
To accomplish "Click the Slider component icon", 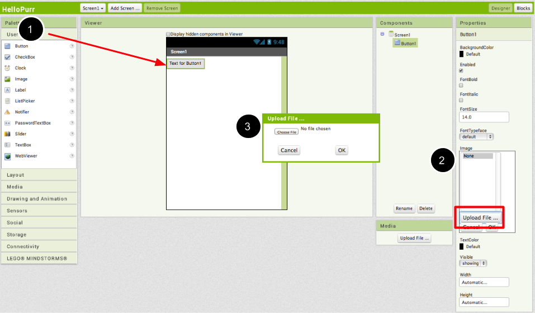I will 8,134.
